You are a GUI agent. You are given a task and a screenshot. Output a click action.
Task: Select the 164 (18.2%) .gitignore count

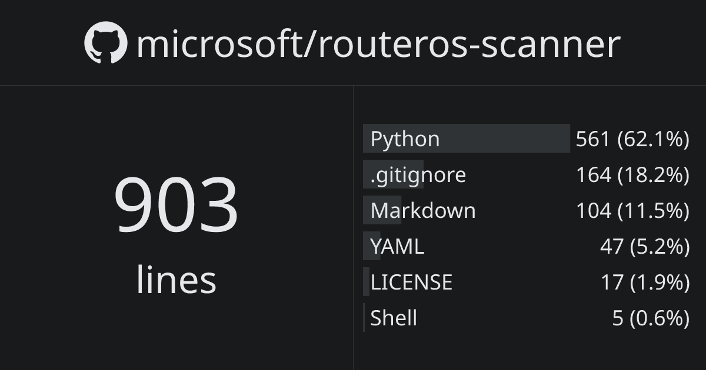point(632,175)
